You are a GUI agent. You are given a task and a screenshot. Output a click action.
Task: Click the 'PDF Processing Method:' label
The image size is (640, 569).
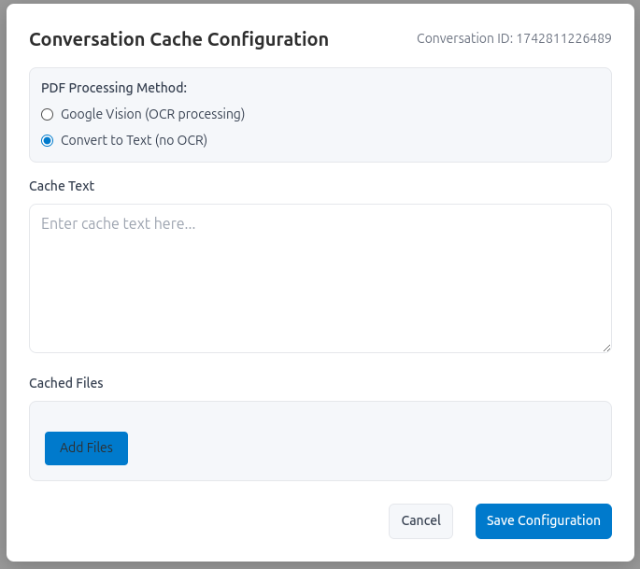[114, 88]
